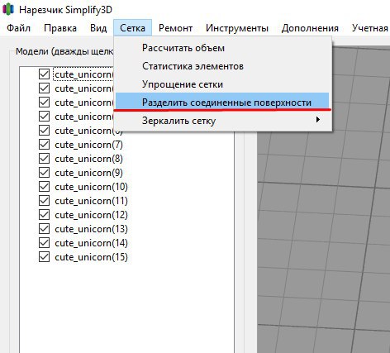Open the Файл menu
Viewport: 390px width, 353px height.
click(18, 28)
